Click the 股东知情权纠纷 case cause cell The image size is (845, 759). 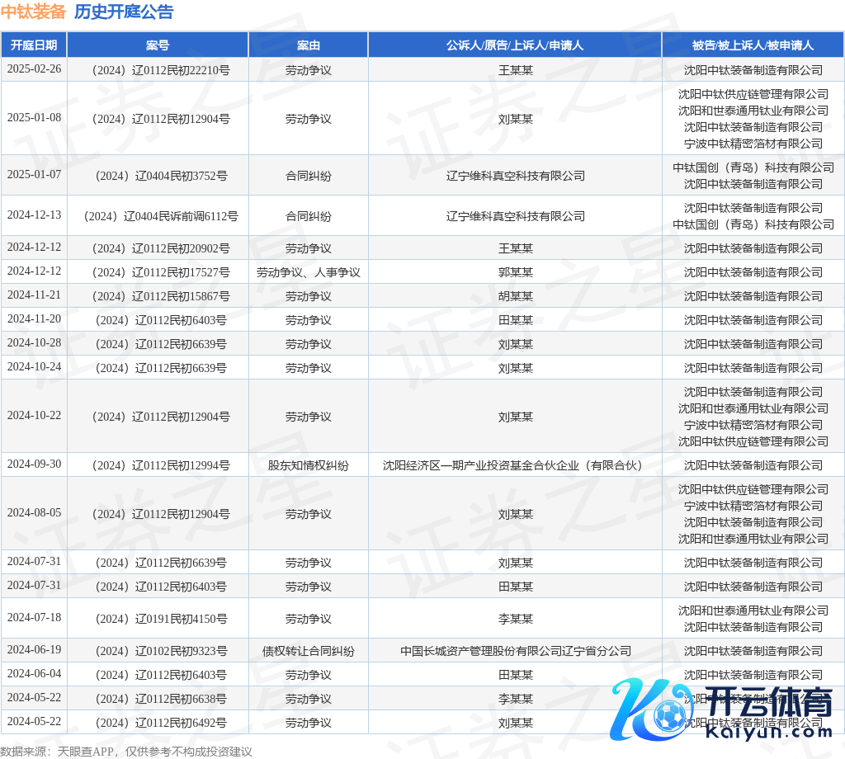tap(309, 465)
